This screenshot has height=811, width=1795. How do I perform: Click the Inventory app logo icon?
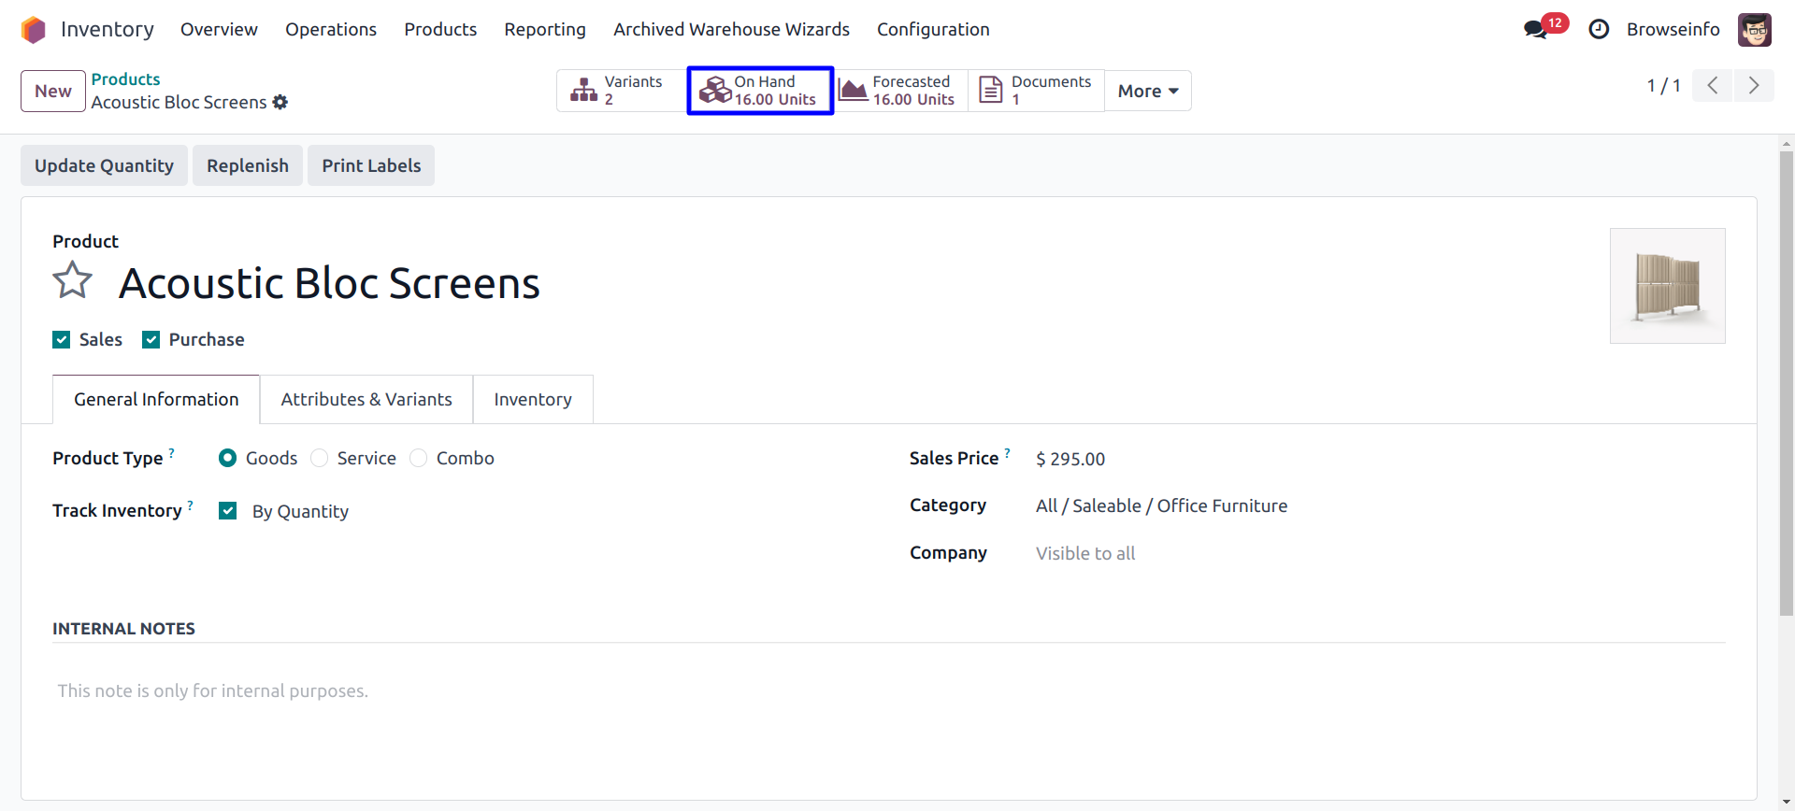(34, 30)
